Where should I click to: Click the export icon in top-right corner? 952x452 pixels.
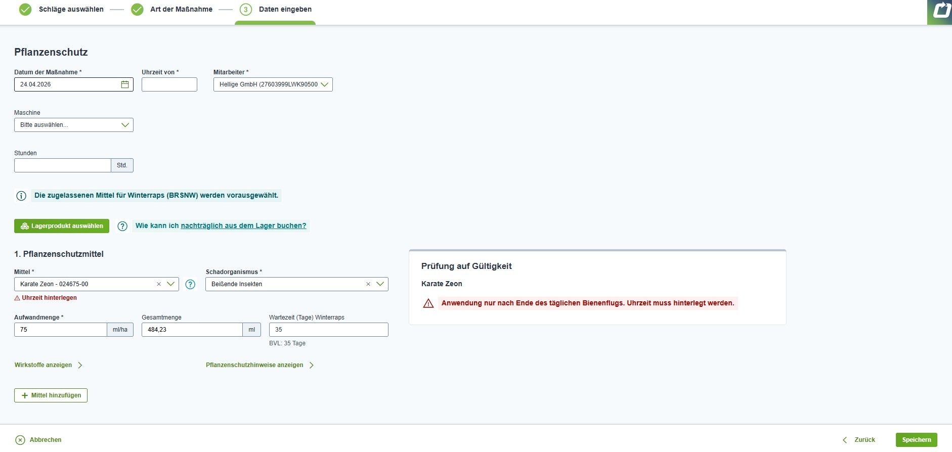click(941, 11)
